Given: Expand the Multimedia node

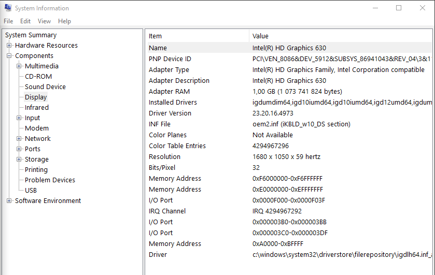Looking at the screenshot, I should coord(19,66).
